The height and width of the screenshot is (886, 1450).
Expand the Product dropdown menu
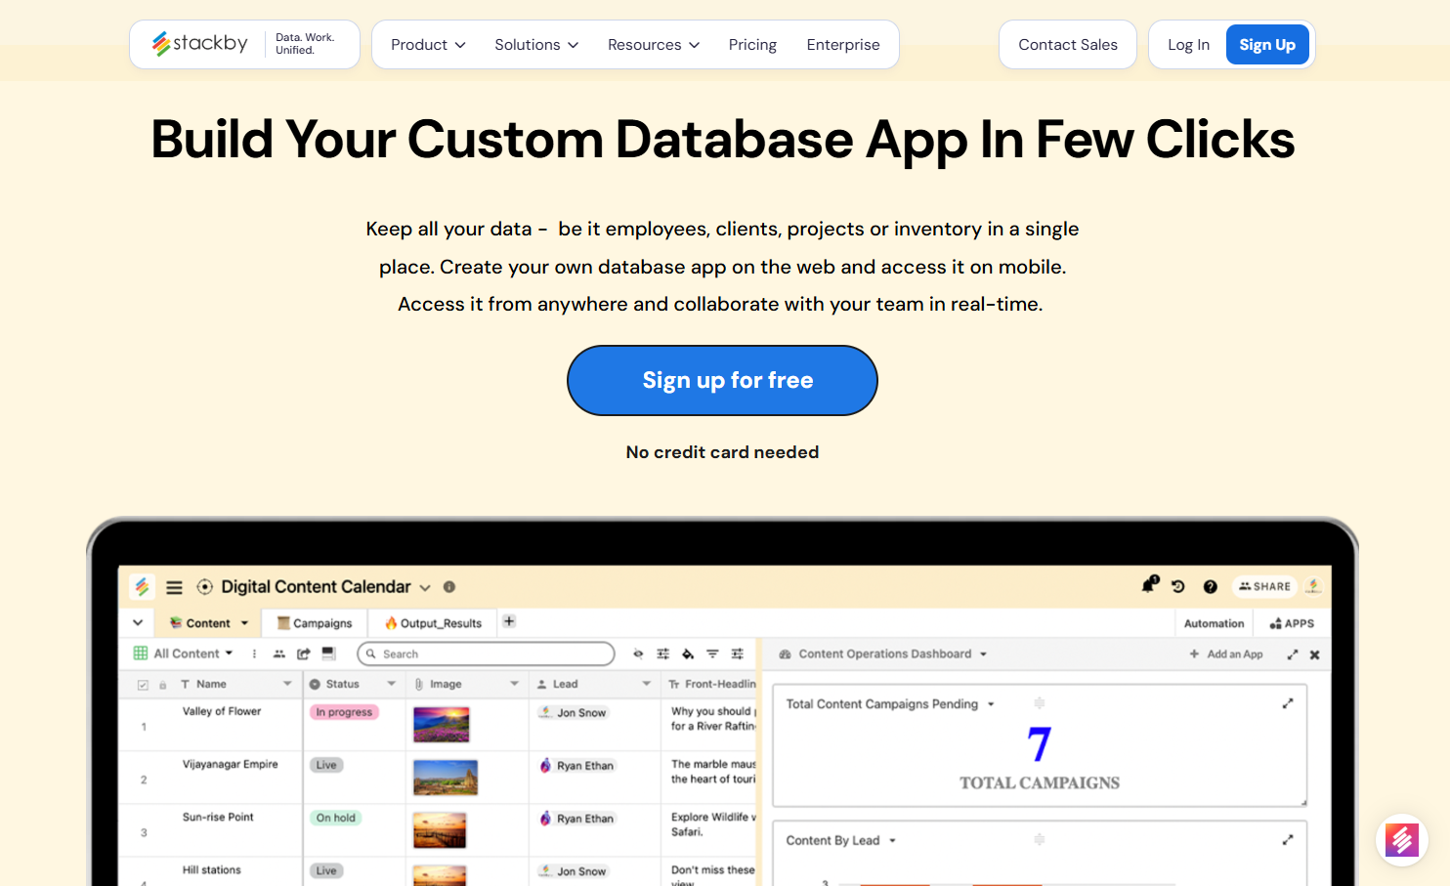coord(428,45)
